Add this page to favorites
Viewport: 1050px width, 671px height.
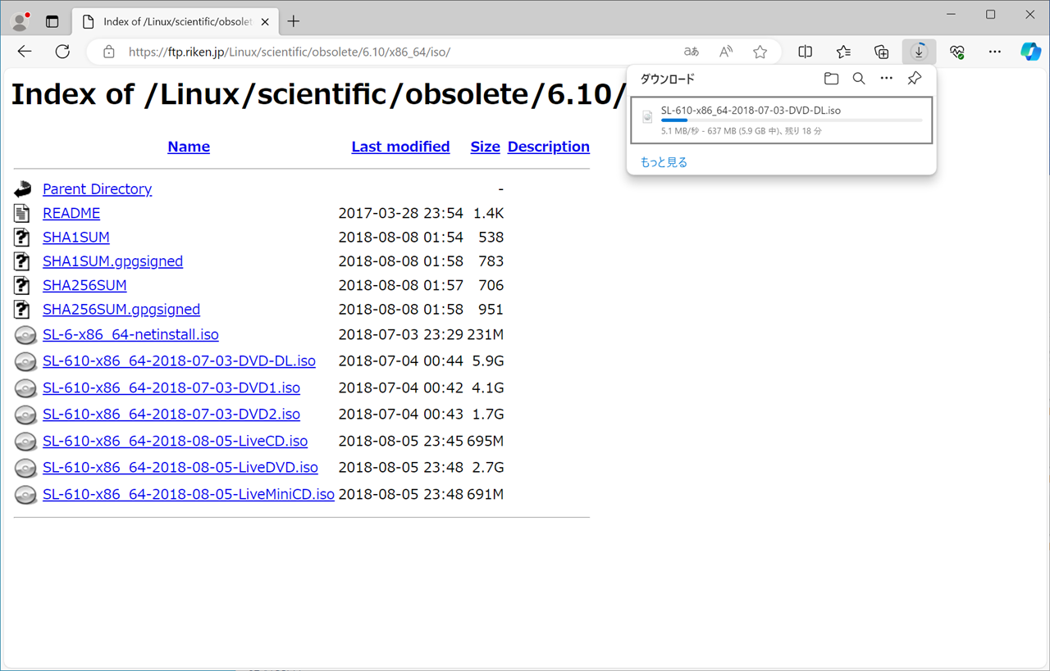[x=760, y=52]
